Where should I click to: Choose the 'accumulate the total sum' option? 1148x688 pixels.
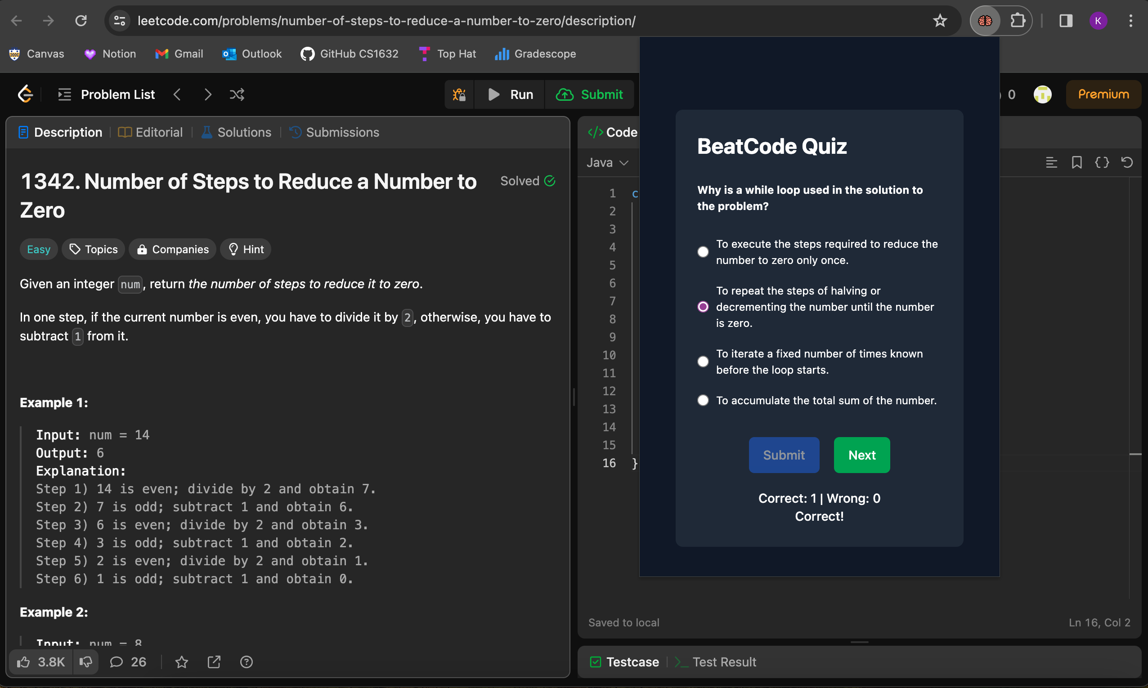[703, 400]
